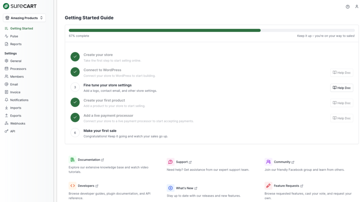Screen dimensions: 364x202
Task: Open Pulse in the sidebar
Action: tap(14, 36)
